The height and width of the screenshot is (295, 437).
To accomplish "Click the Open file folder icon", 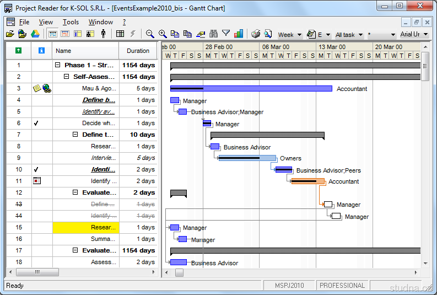I will pos(10,34).
